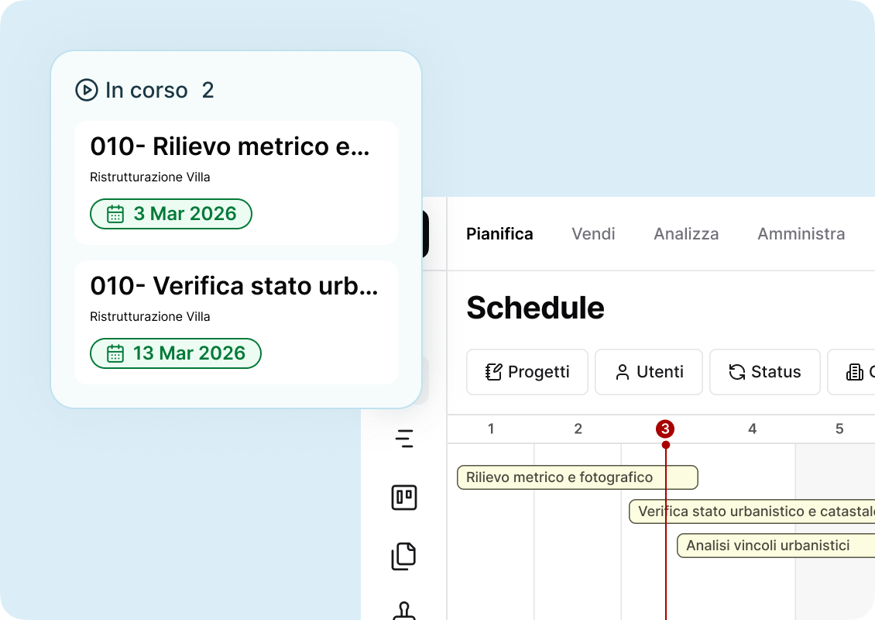Open the 010- Verifica stato urb... card
This screenshot has height=620, width=875.
coord(236,322)
